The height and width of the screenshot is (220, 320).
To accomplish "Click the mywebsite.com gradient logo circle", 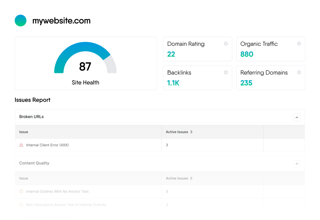I will pyautogui.click(x=21, y=21).
